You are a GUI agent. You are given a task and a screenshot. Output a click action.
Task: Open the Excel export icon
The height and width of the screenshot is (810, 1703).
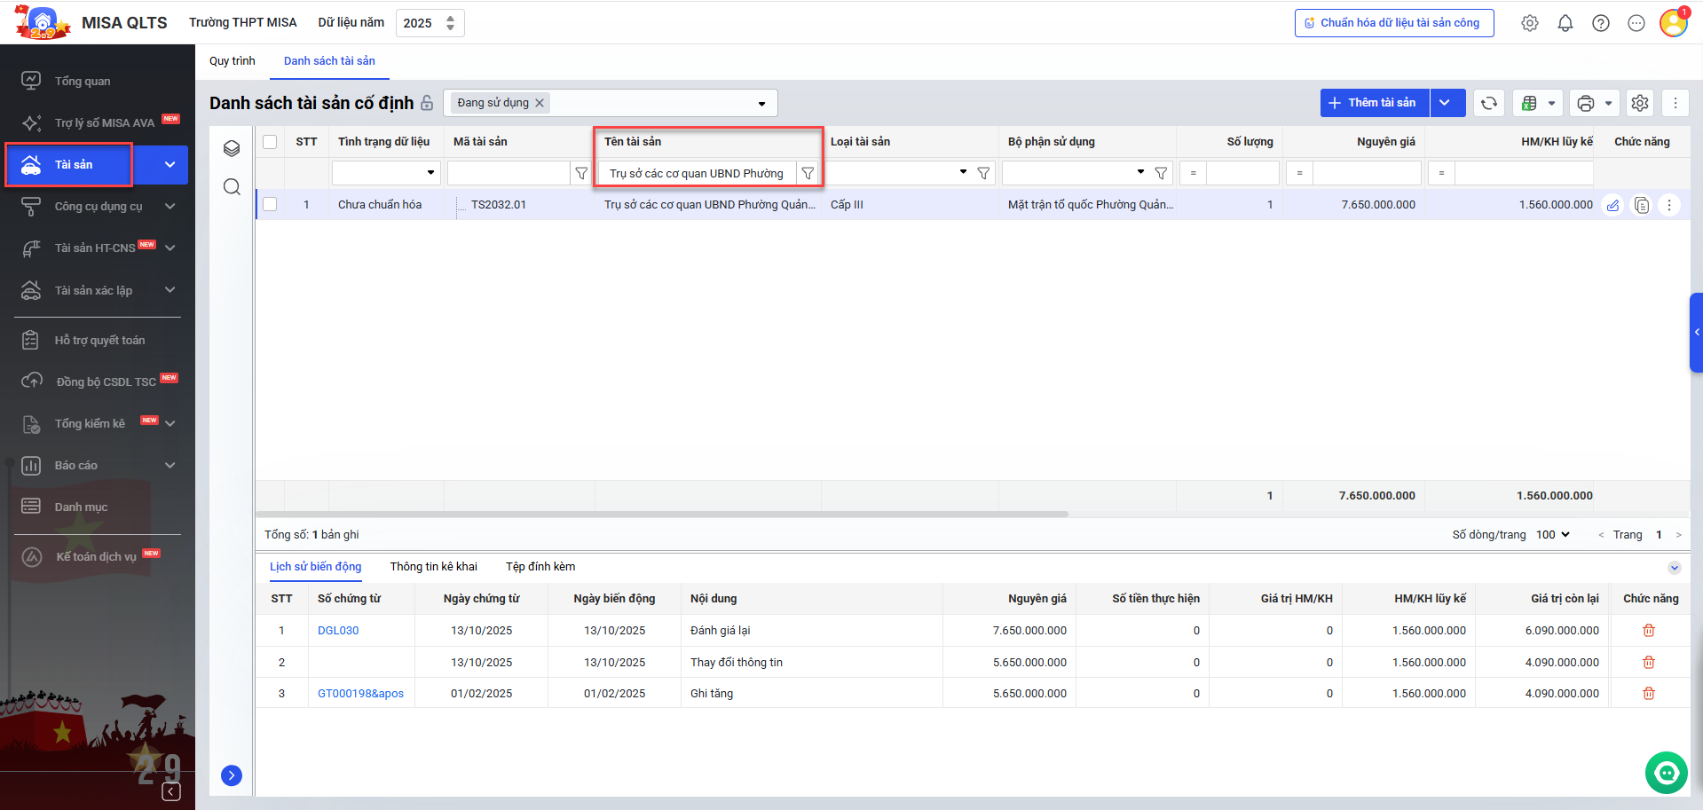1529,104
